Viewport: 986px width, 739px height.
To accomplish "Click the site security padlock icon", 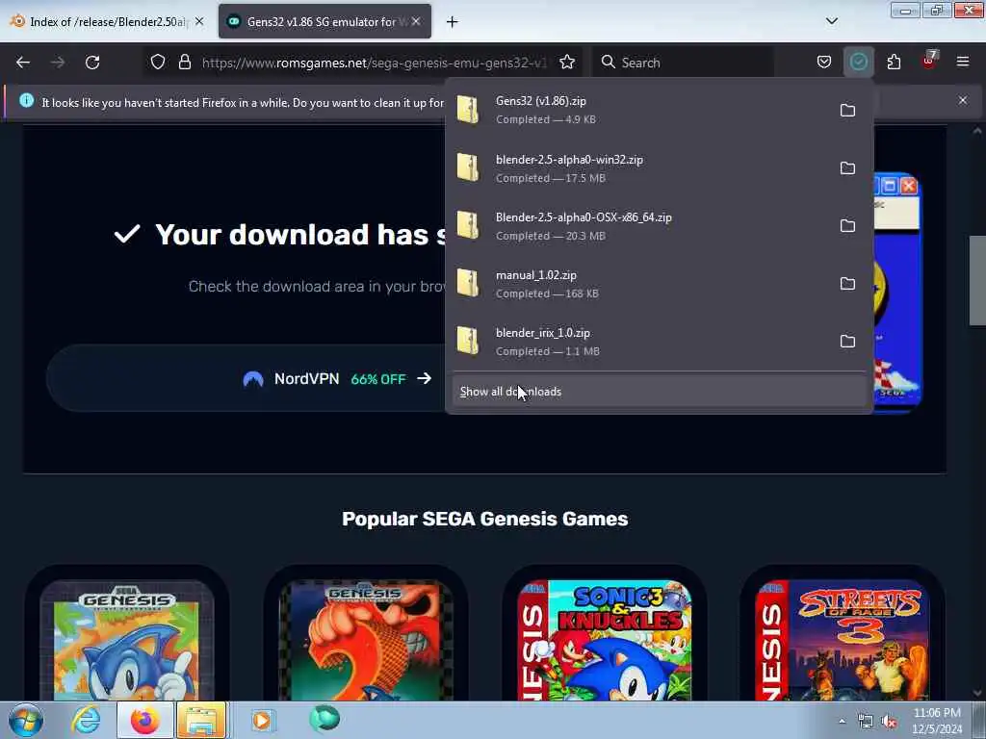I will [x=184, y=62].
